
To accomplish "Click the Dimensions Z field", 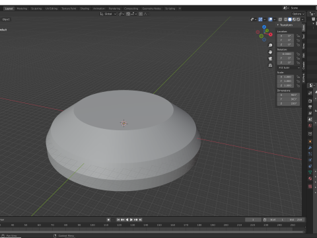I will [289, 104].
